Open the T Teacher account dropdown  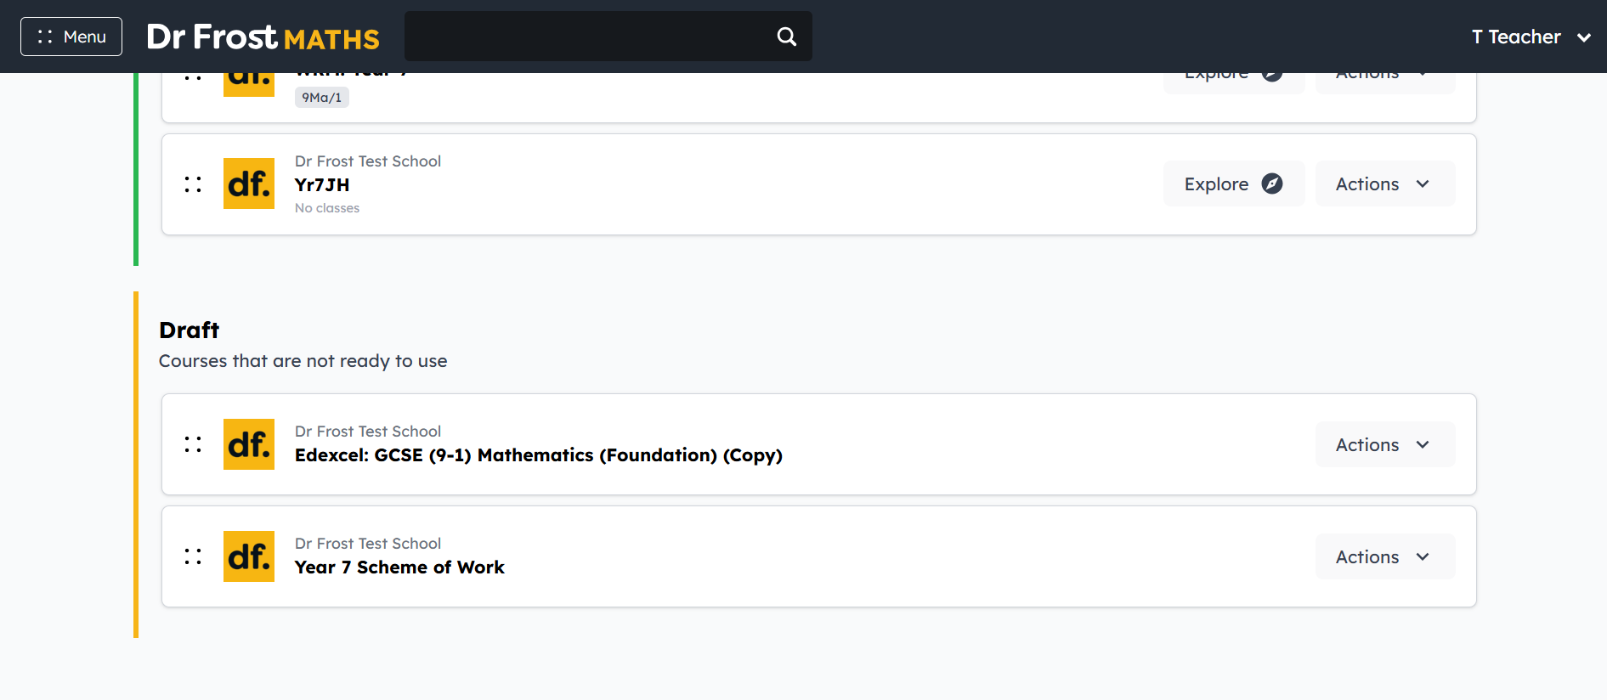(1531, 37)
